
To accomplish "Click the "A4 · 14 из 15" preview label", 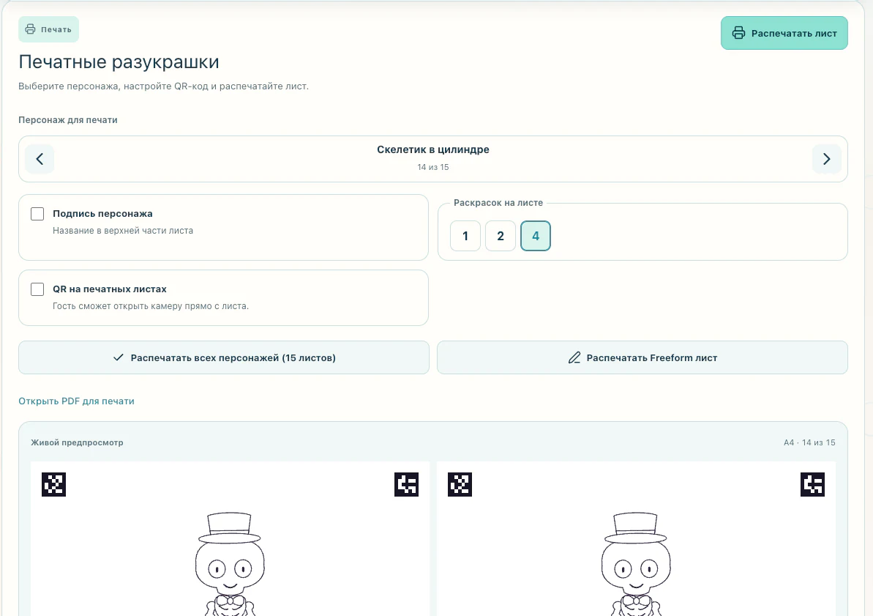I will tap(809, 442).
